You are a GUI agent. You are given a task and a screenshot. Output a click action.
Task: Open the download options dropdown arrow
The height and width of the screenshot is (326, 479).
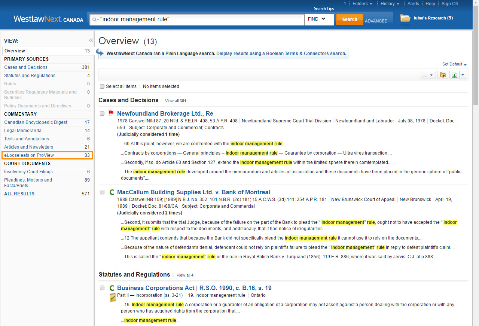tap(463, 75)
